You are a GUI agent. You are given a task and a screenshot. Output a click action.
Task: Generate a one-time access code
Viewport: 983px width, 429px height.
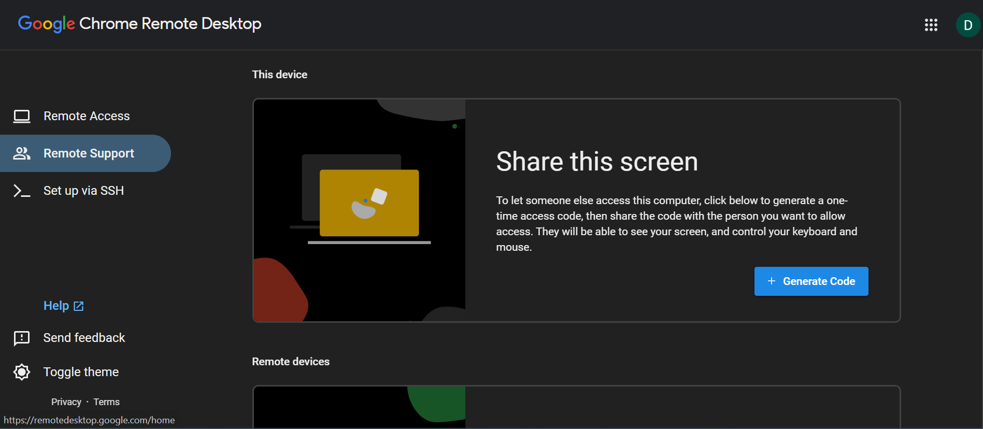(x=811, y=281)
